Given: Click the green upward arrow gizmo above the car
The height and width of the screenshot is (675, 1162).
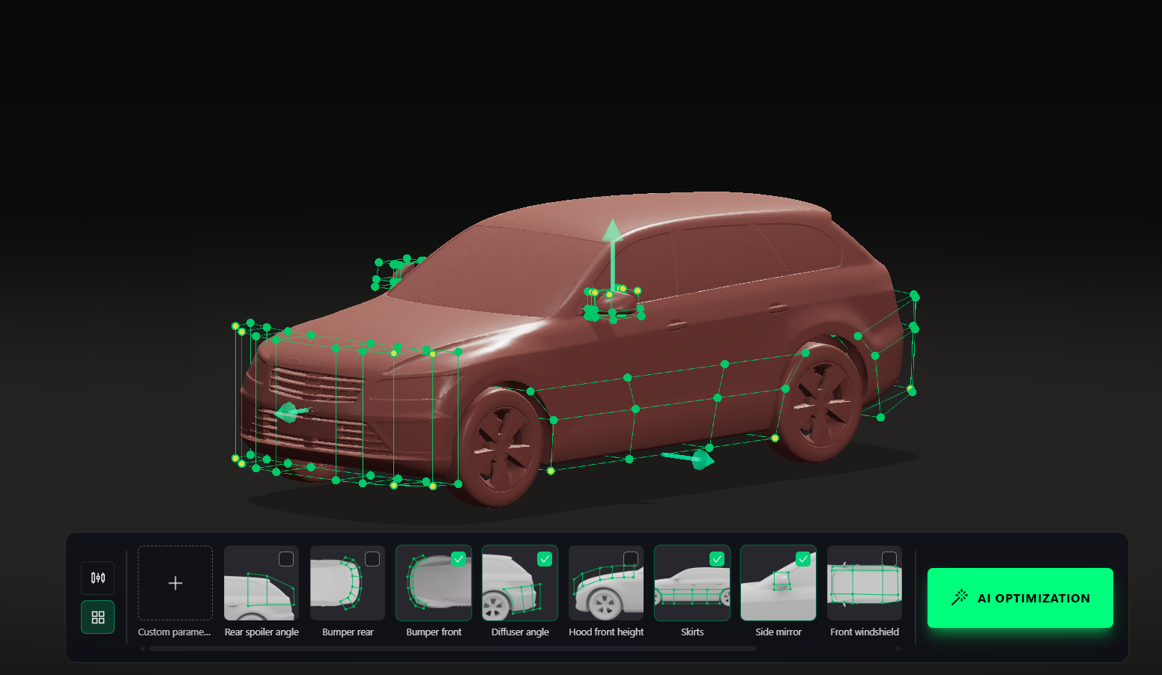Looking at the screenshot, I should click(612, 232).
